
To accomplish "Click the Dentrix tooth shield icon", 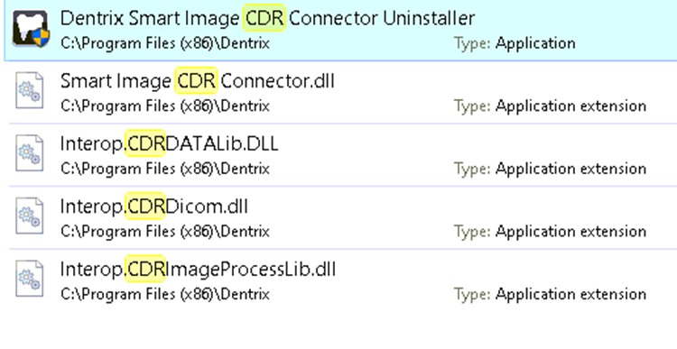I will (x=31, y=29).
